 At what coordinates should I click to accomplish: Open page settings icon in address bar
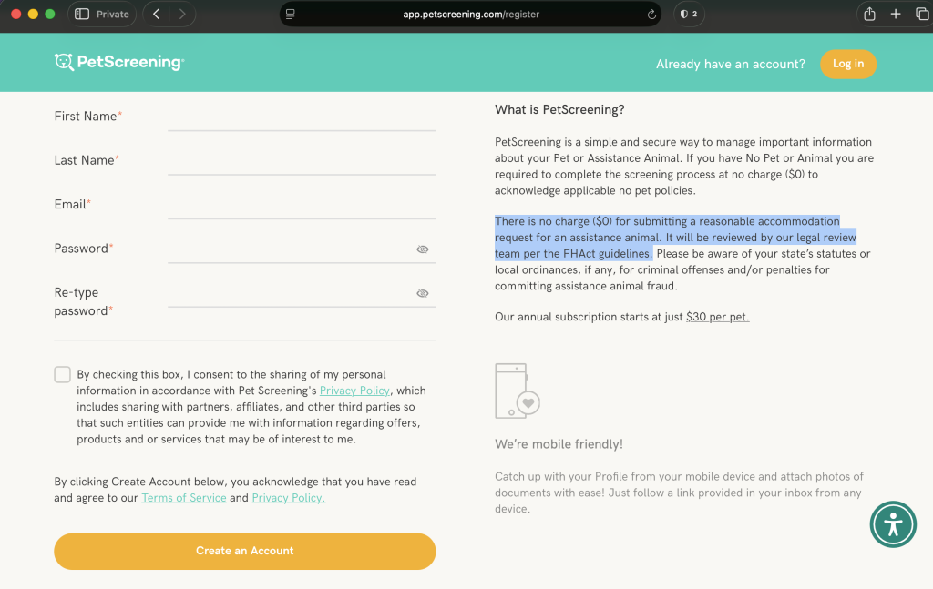tap(291, 15)
